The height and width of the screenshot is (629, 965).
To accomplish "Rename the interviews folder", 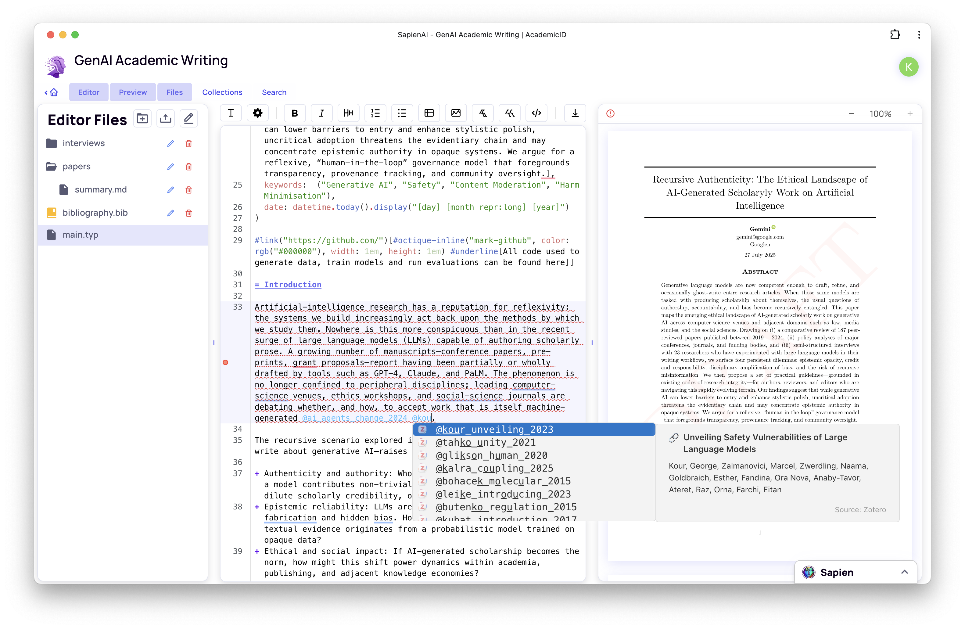I will [170, 144].
